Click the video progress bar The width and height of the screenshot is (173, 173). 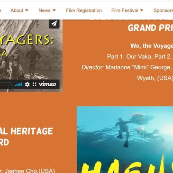(x=6, y=84)
